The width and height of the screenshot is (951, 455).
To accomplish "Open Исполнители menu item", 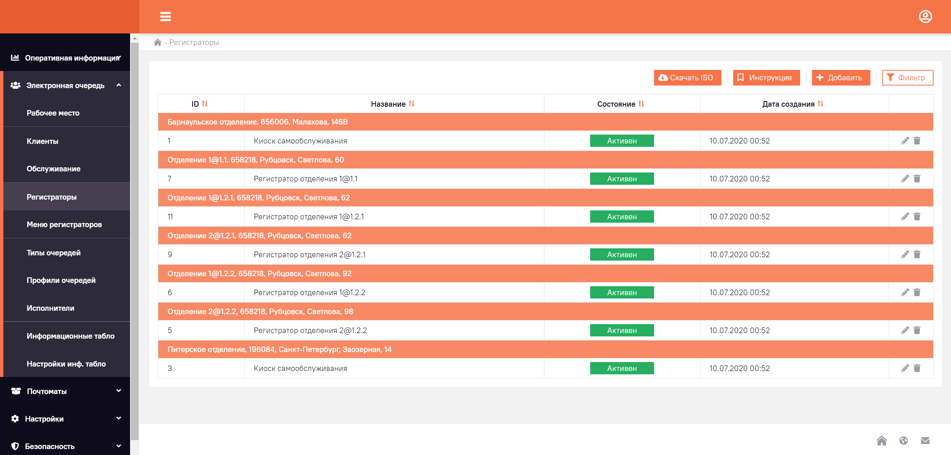I will point(67,308).
